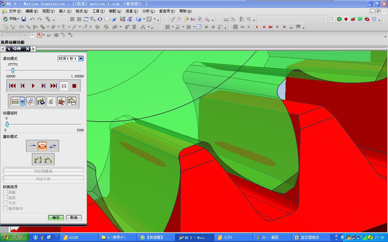Viewport: 388px width, 242px height.
Task: Open the 文件(F) menu
Action: pyautogui.click(x=15, y=11)
